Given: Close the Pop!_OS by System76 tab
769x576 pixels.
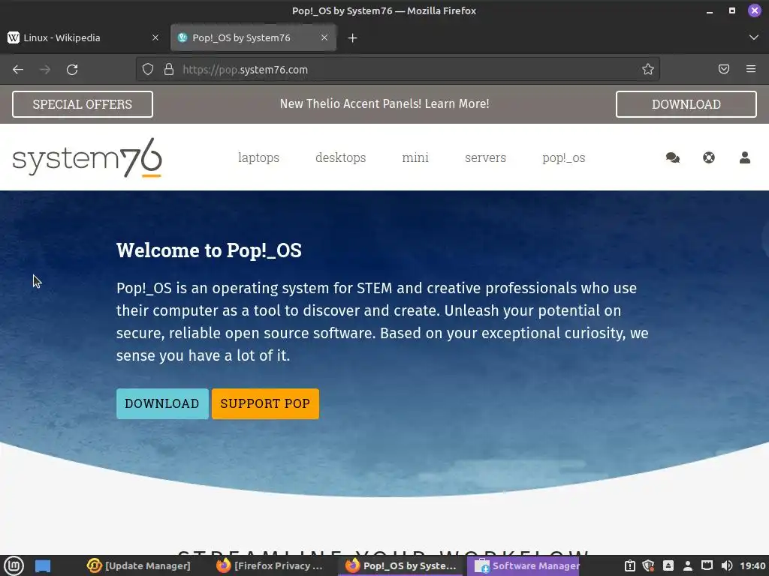Looking at the screenshot, I should click(324, 37).
